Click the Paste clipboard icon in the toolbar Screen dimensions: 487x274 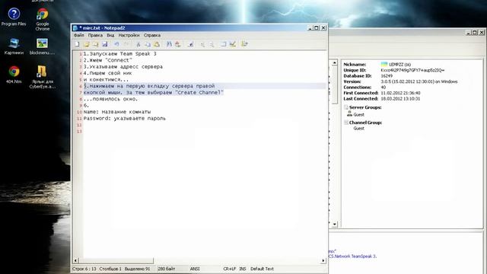coord(157,44)
